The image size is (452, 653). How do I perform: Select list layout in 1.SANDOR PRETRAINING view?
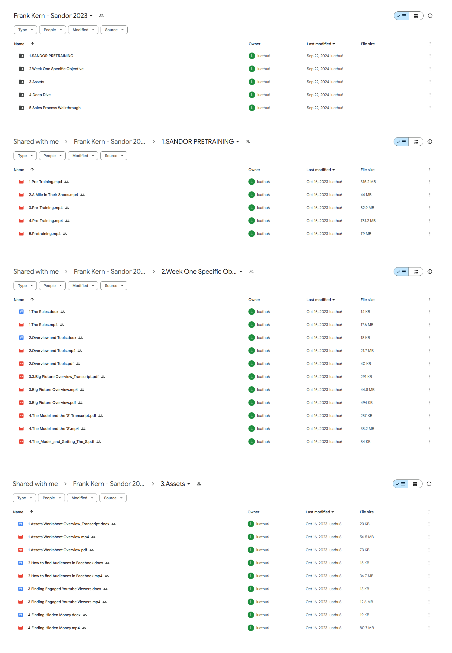pos(401,142)
